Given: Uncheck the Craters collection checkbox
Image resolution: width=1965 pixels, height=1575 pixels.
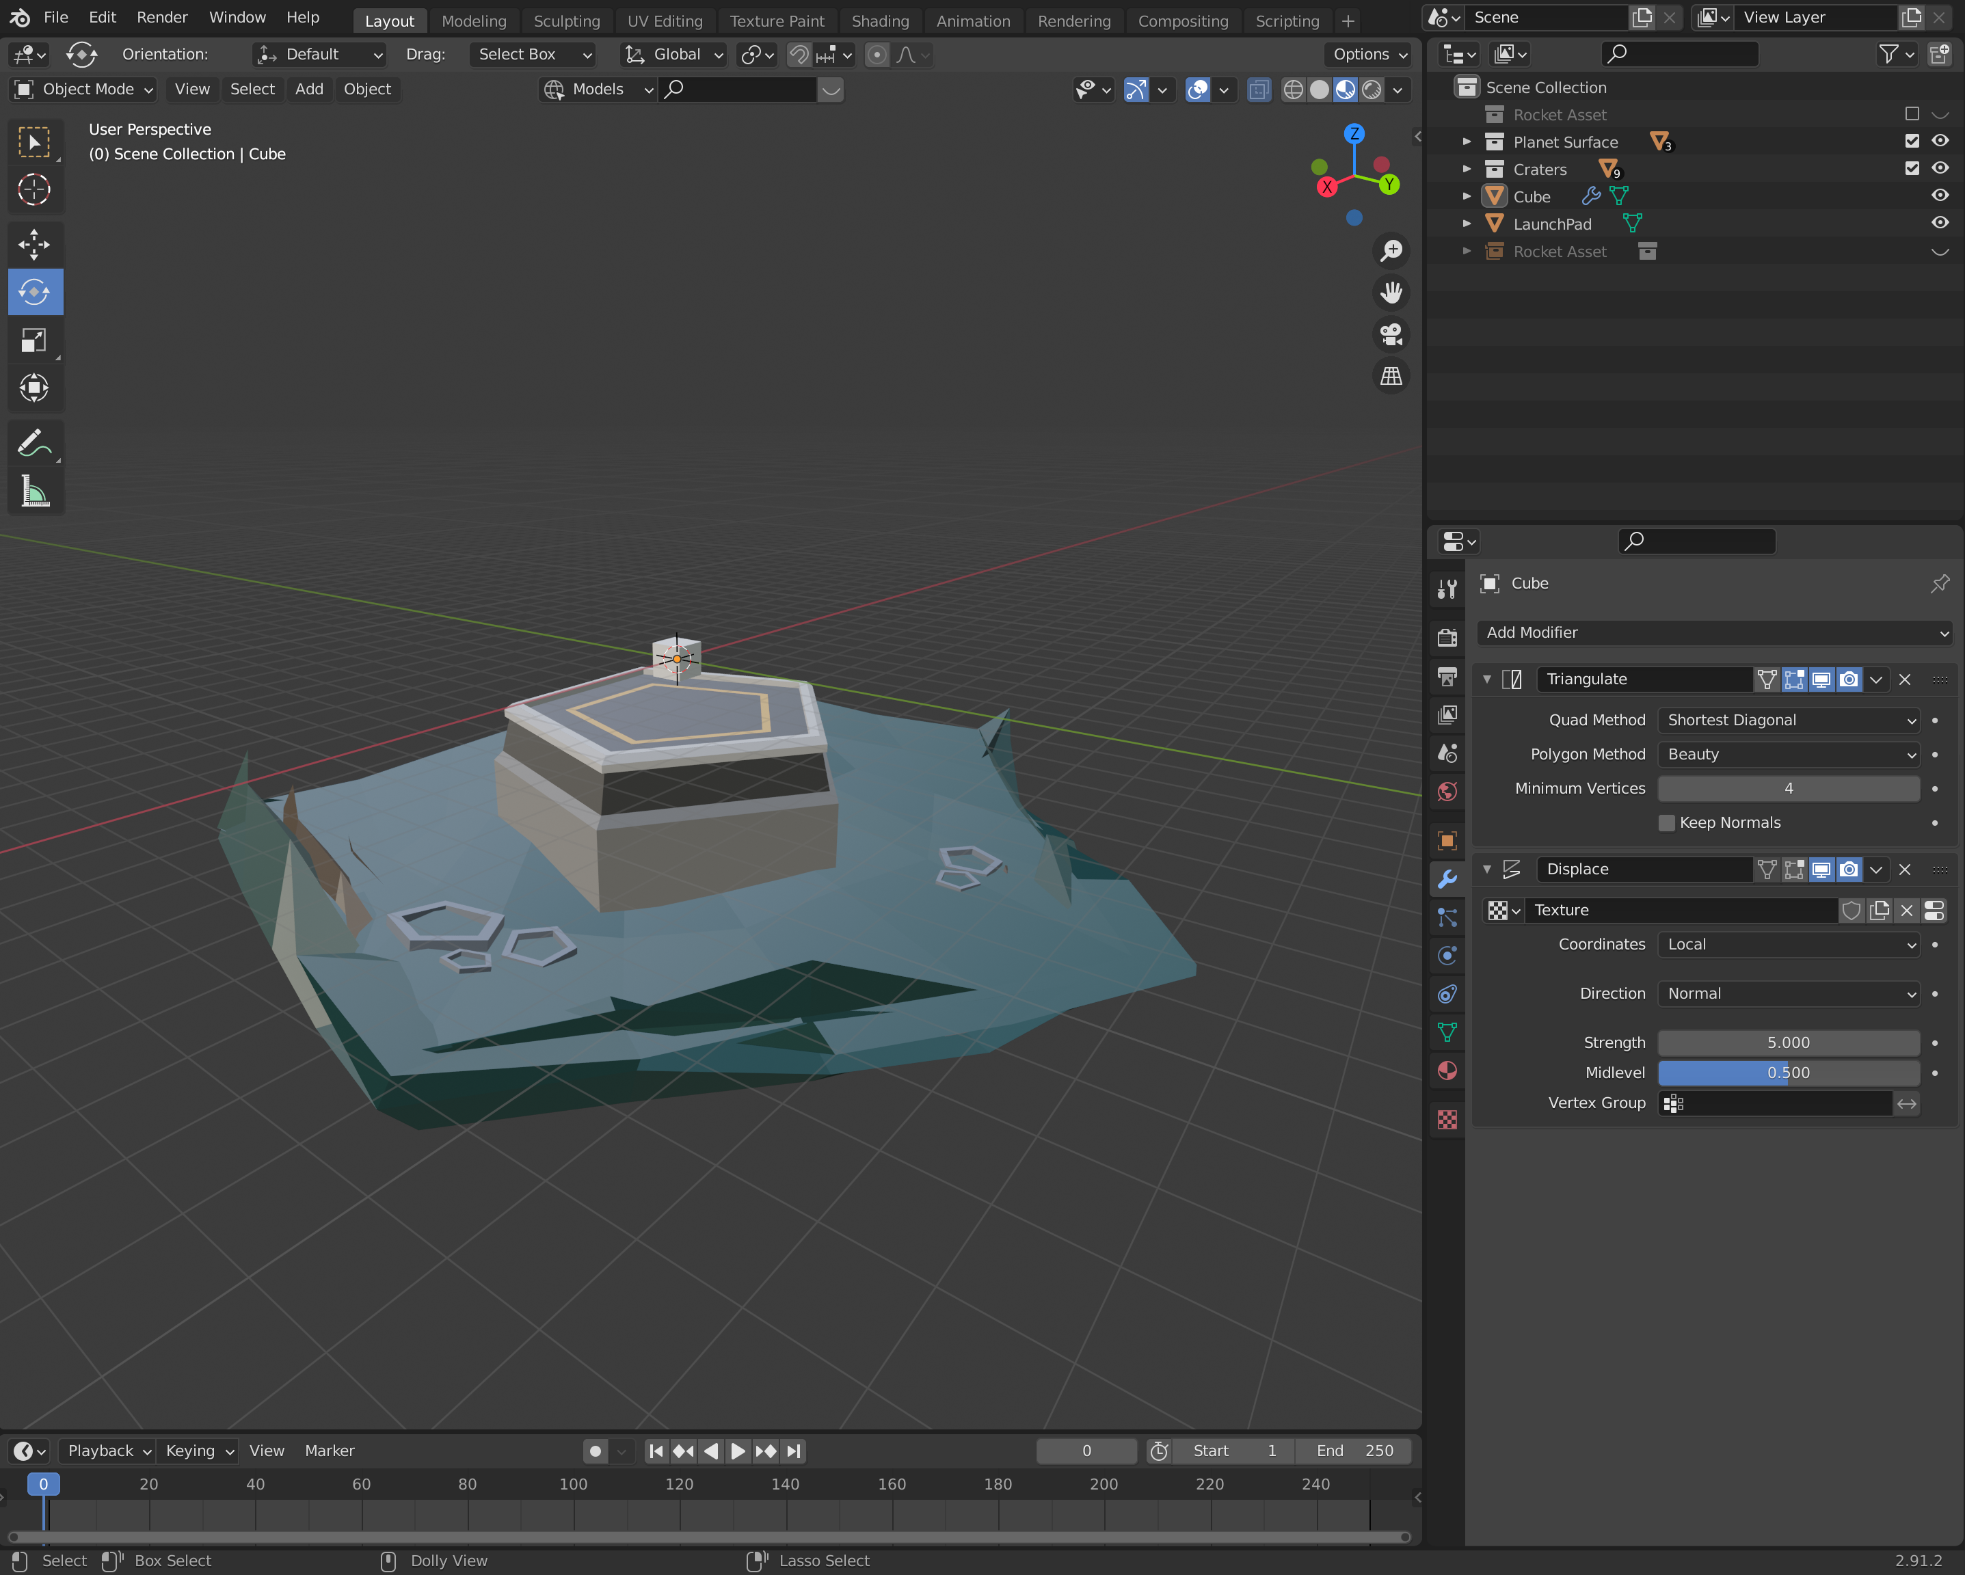Looking at the screenshot, I should click(x=1911, y=169).
